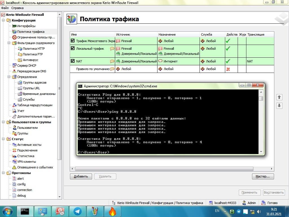Open the config log icon

tap(14, 184)
